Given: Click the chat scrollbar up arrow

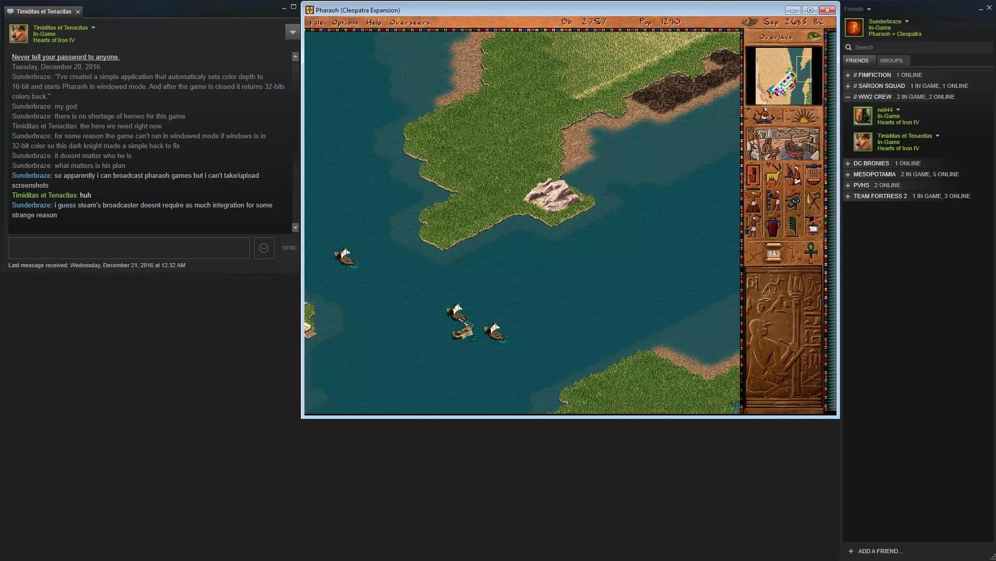Looking at the screenshot, I should (x=295, y=57).
